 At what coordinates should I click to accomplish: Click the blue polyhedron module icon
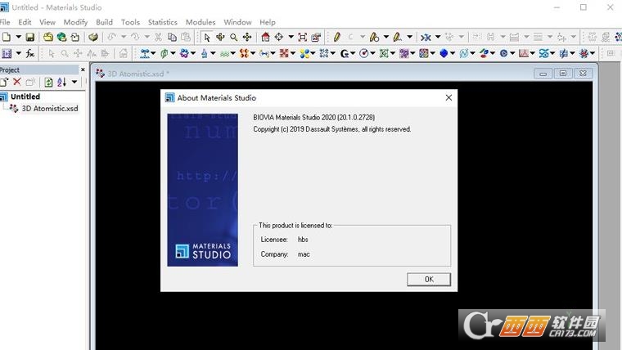coord(444,53)
